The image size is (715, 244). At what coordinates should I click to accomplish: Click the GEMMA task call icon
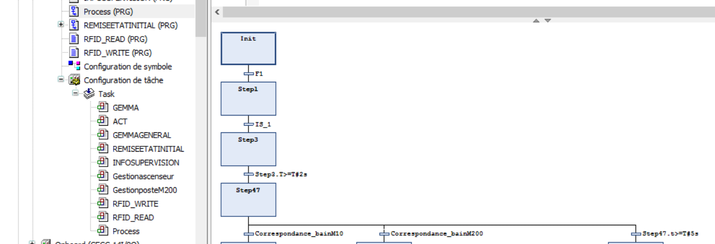pyautogui.click(x=103, y=108)
